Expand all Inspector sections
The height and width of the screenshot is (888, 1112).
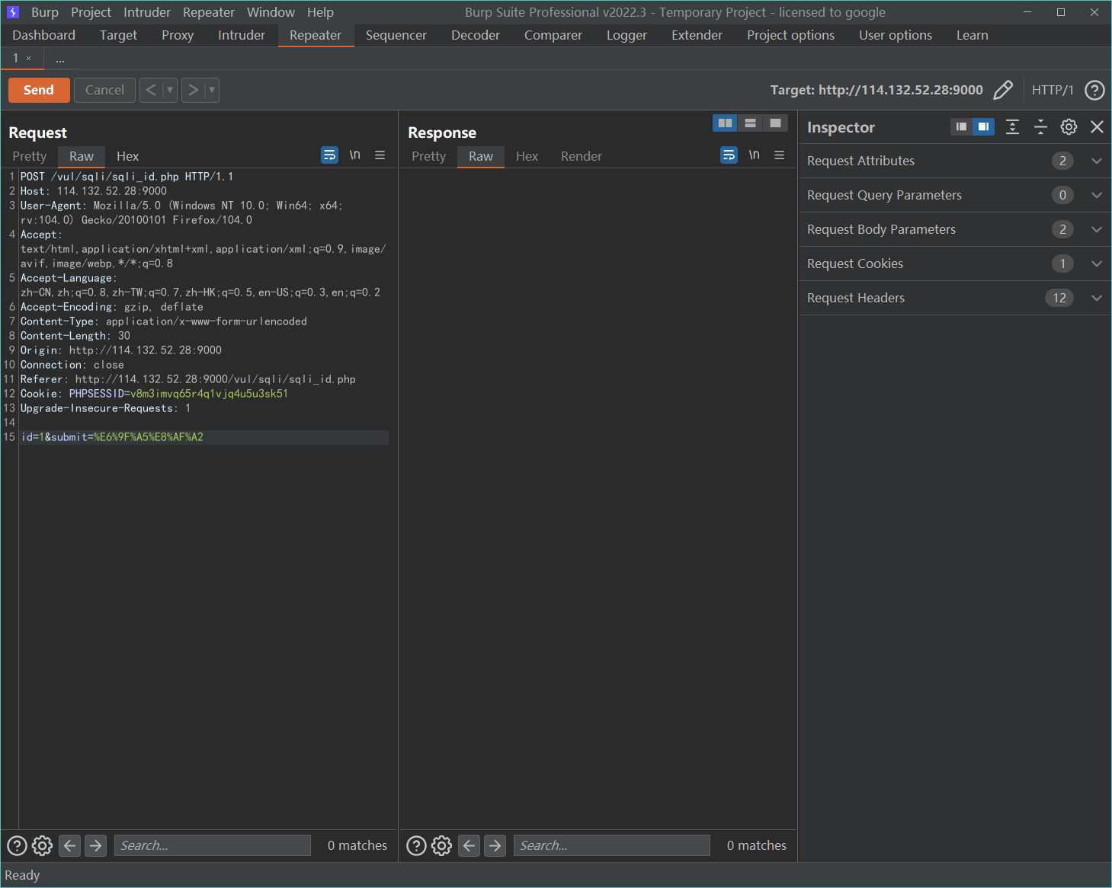[x=1012, y=127]
